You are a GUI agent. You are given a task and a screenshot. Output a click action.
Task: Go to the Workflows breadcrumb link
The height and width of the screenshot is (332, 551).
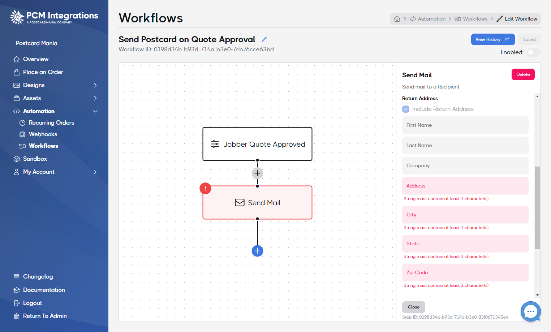pyautogui.click(x=471, y=19)
